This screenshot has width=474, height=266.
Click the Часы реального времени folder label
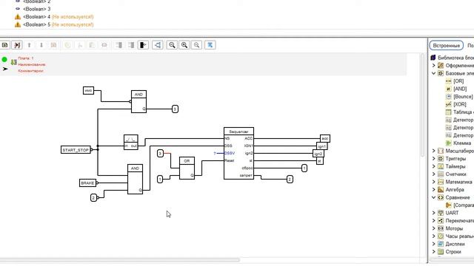click(460, 236)
